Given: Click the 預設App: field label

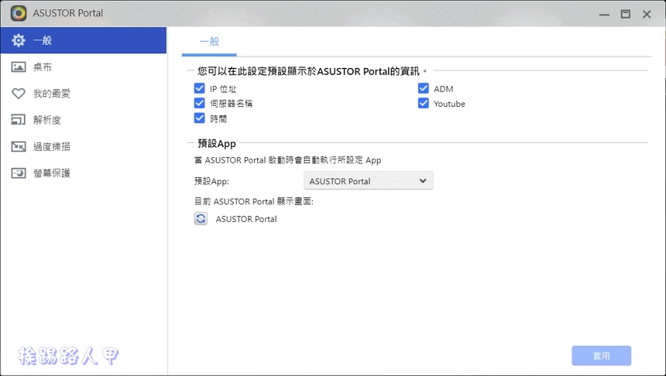Looking at the screenshot, I should [211, 181].
